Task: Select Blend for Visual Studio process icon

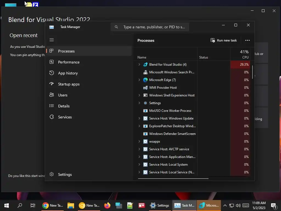Action: tap(145, 64)
